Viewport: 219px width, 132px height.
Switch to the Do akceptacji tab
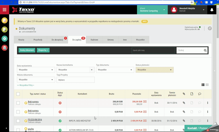click(x=57, y=40)
